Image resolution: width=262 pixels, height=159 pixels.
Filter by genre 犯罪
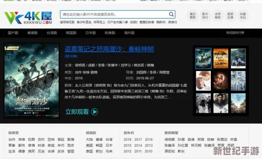point(31,140)
